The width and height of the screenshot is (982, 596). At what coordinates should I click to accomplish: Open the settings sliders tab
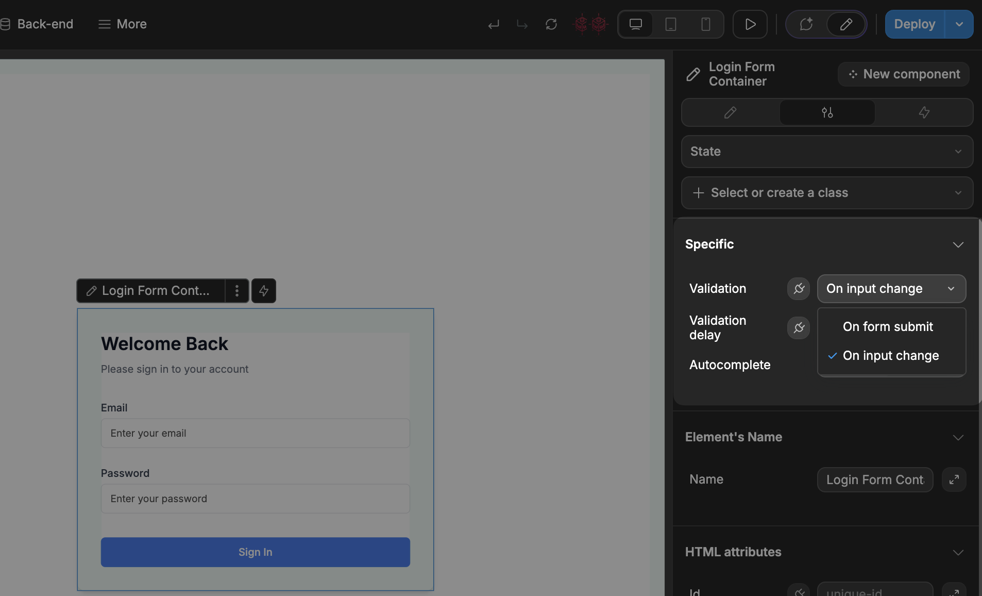tap(827, 112)
